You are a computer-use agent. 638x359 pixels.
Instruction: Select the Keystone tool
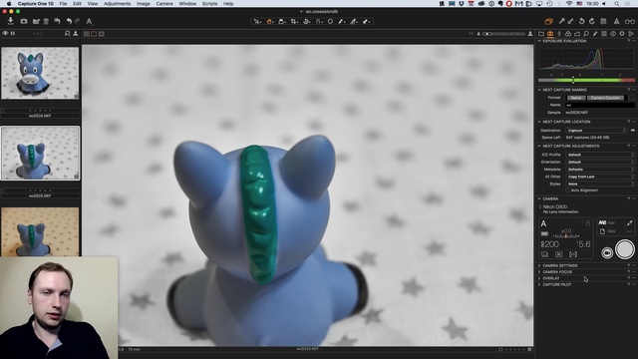click(319, 22)
